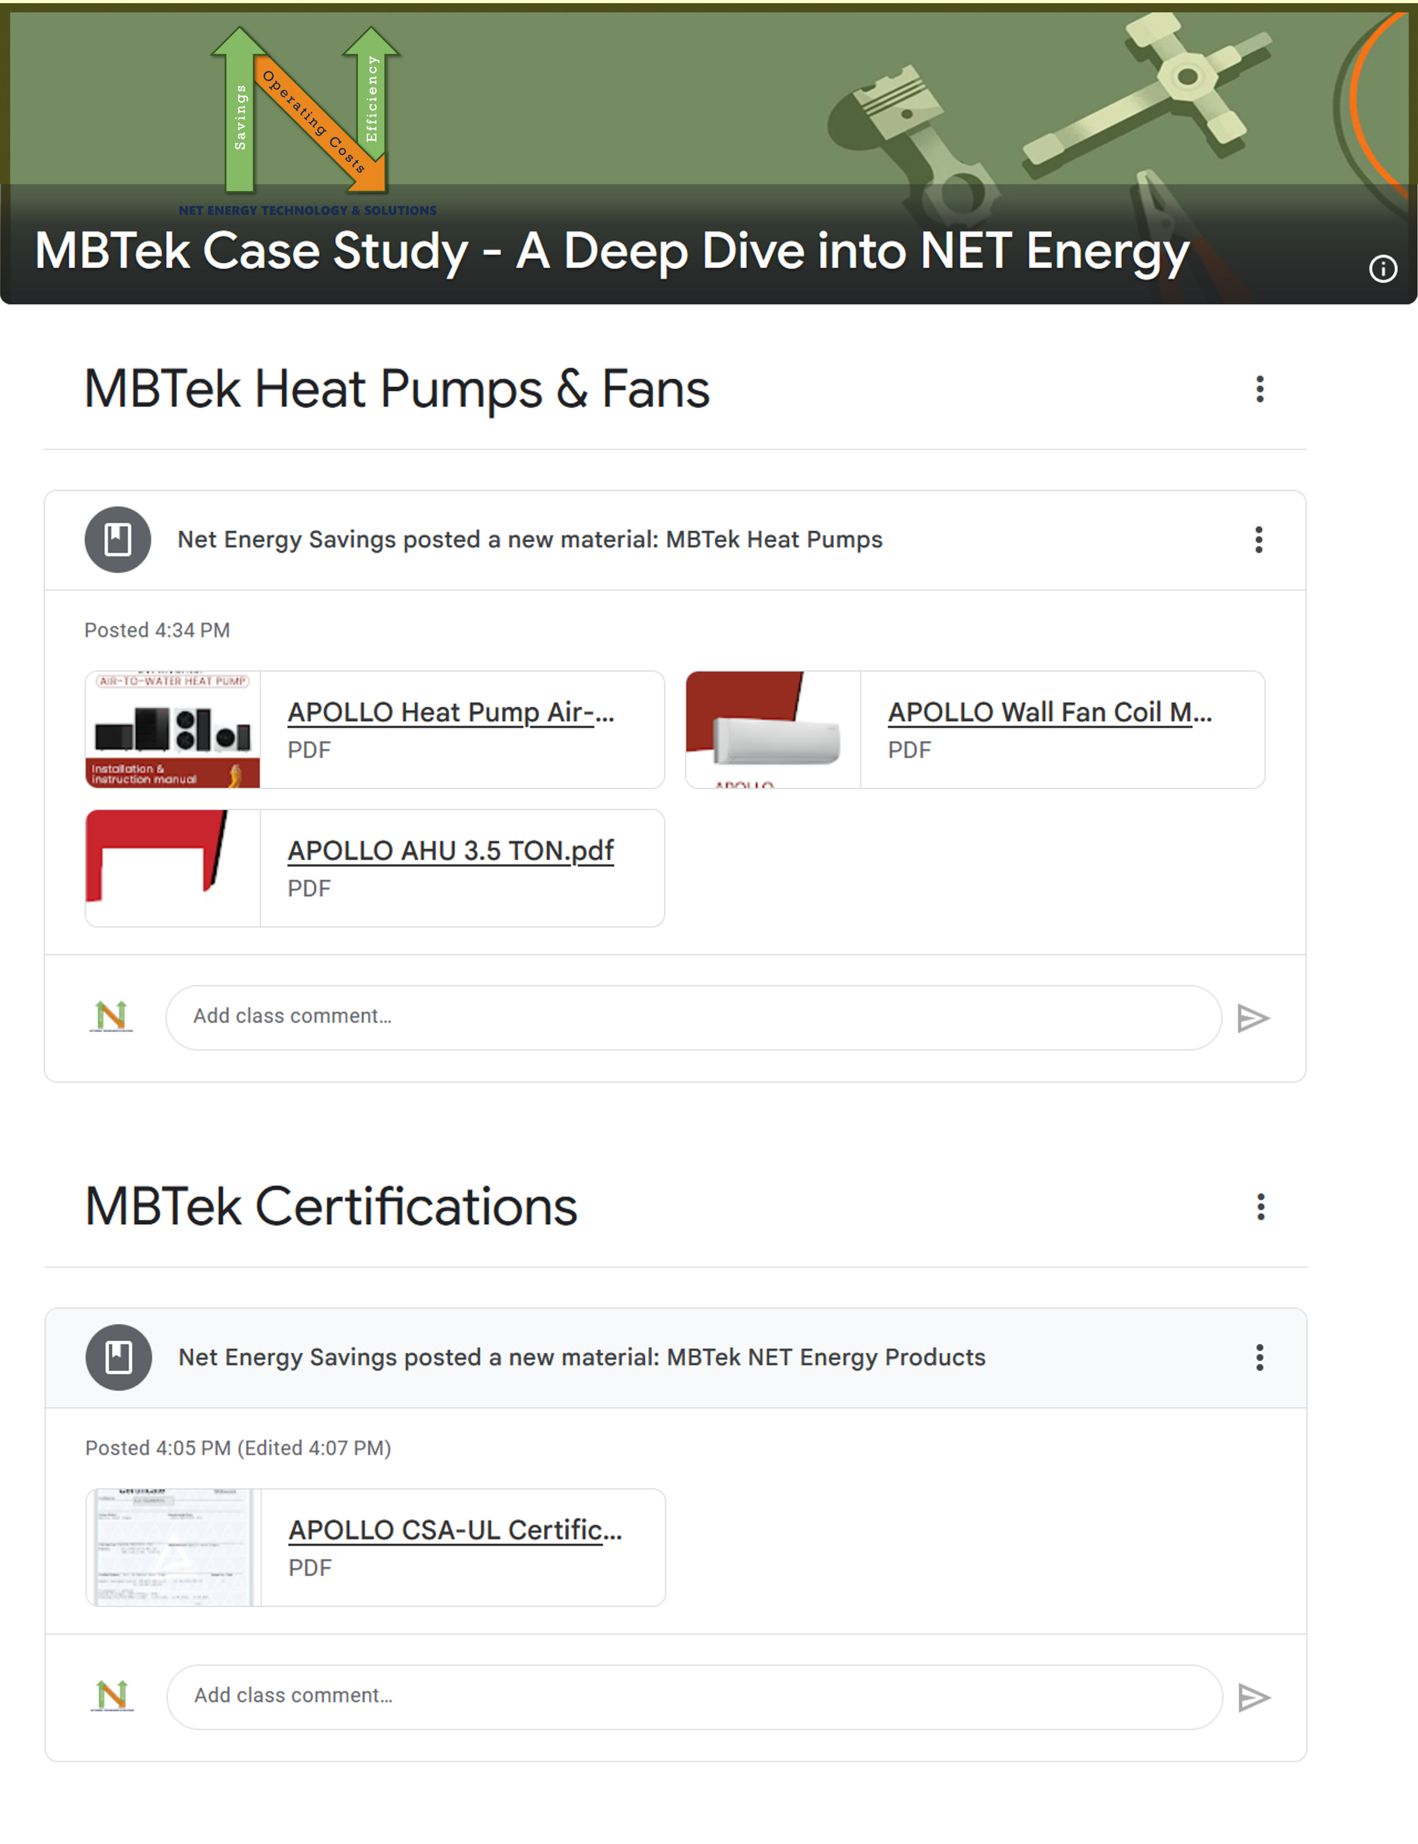Click the red AHU PDF thumbnail
This screenshot has width=1418, height=1844.
point(173,868)
